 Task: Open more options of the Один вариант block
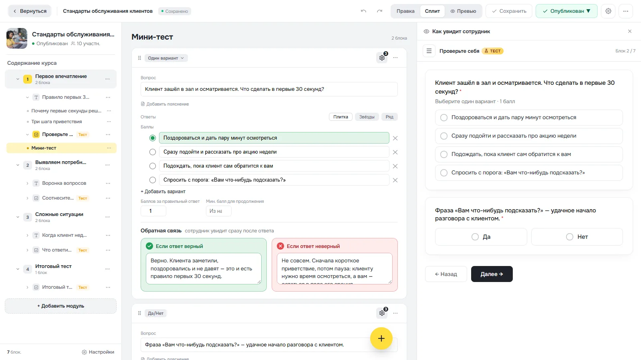(395, 58)
